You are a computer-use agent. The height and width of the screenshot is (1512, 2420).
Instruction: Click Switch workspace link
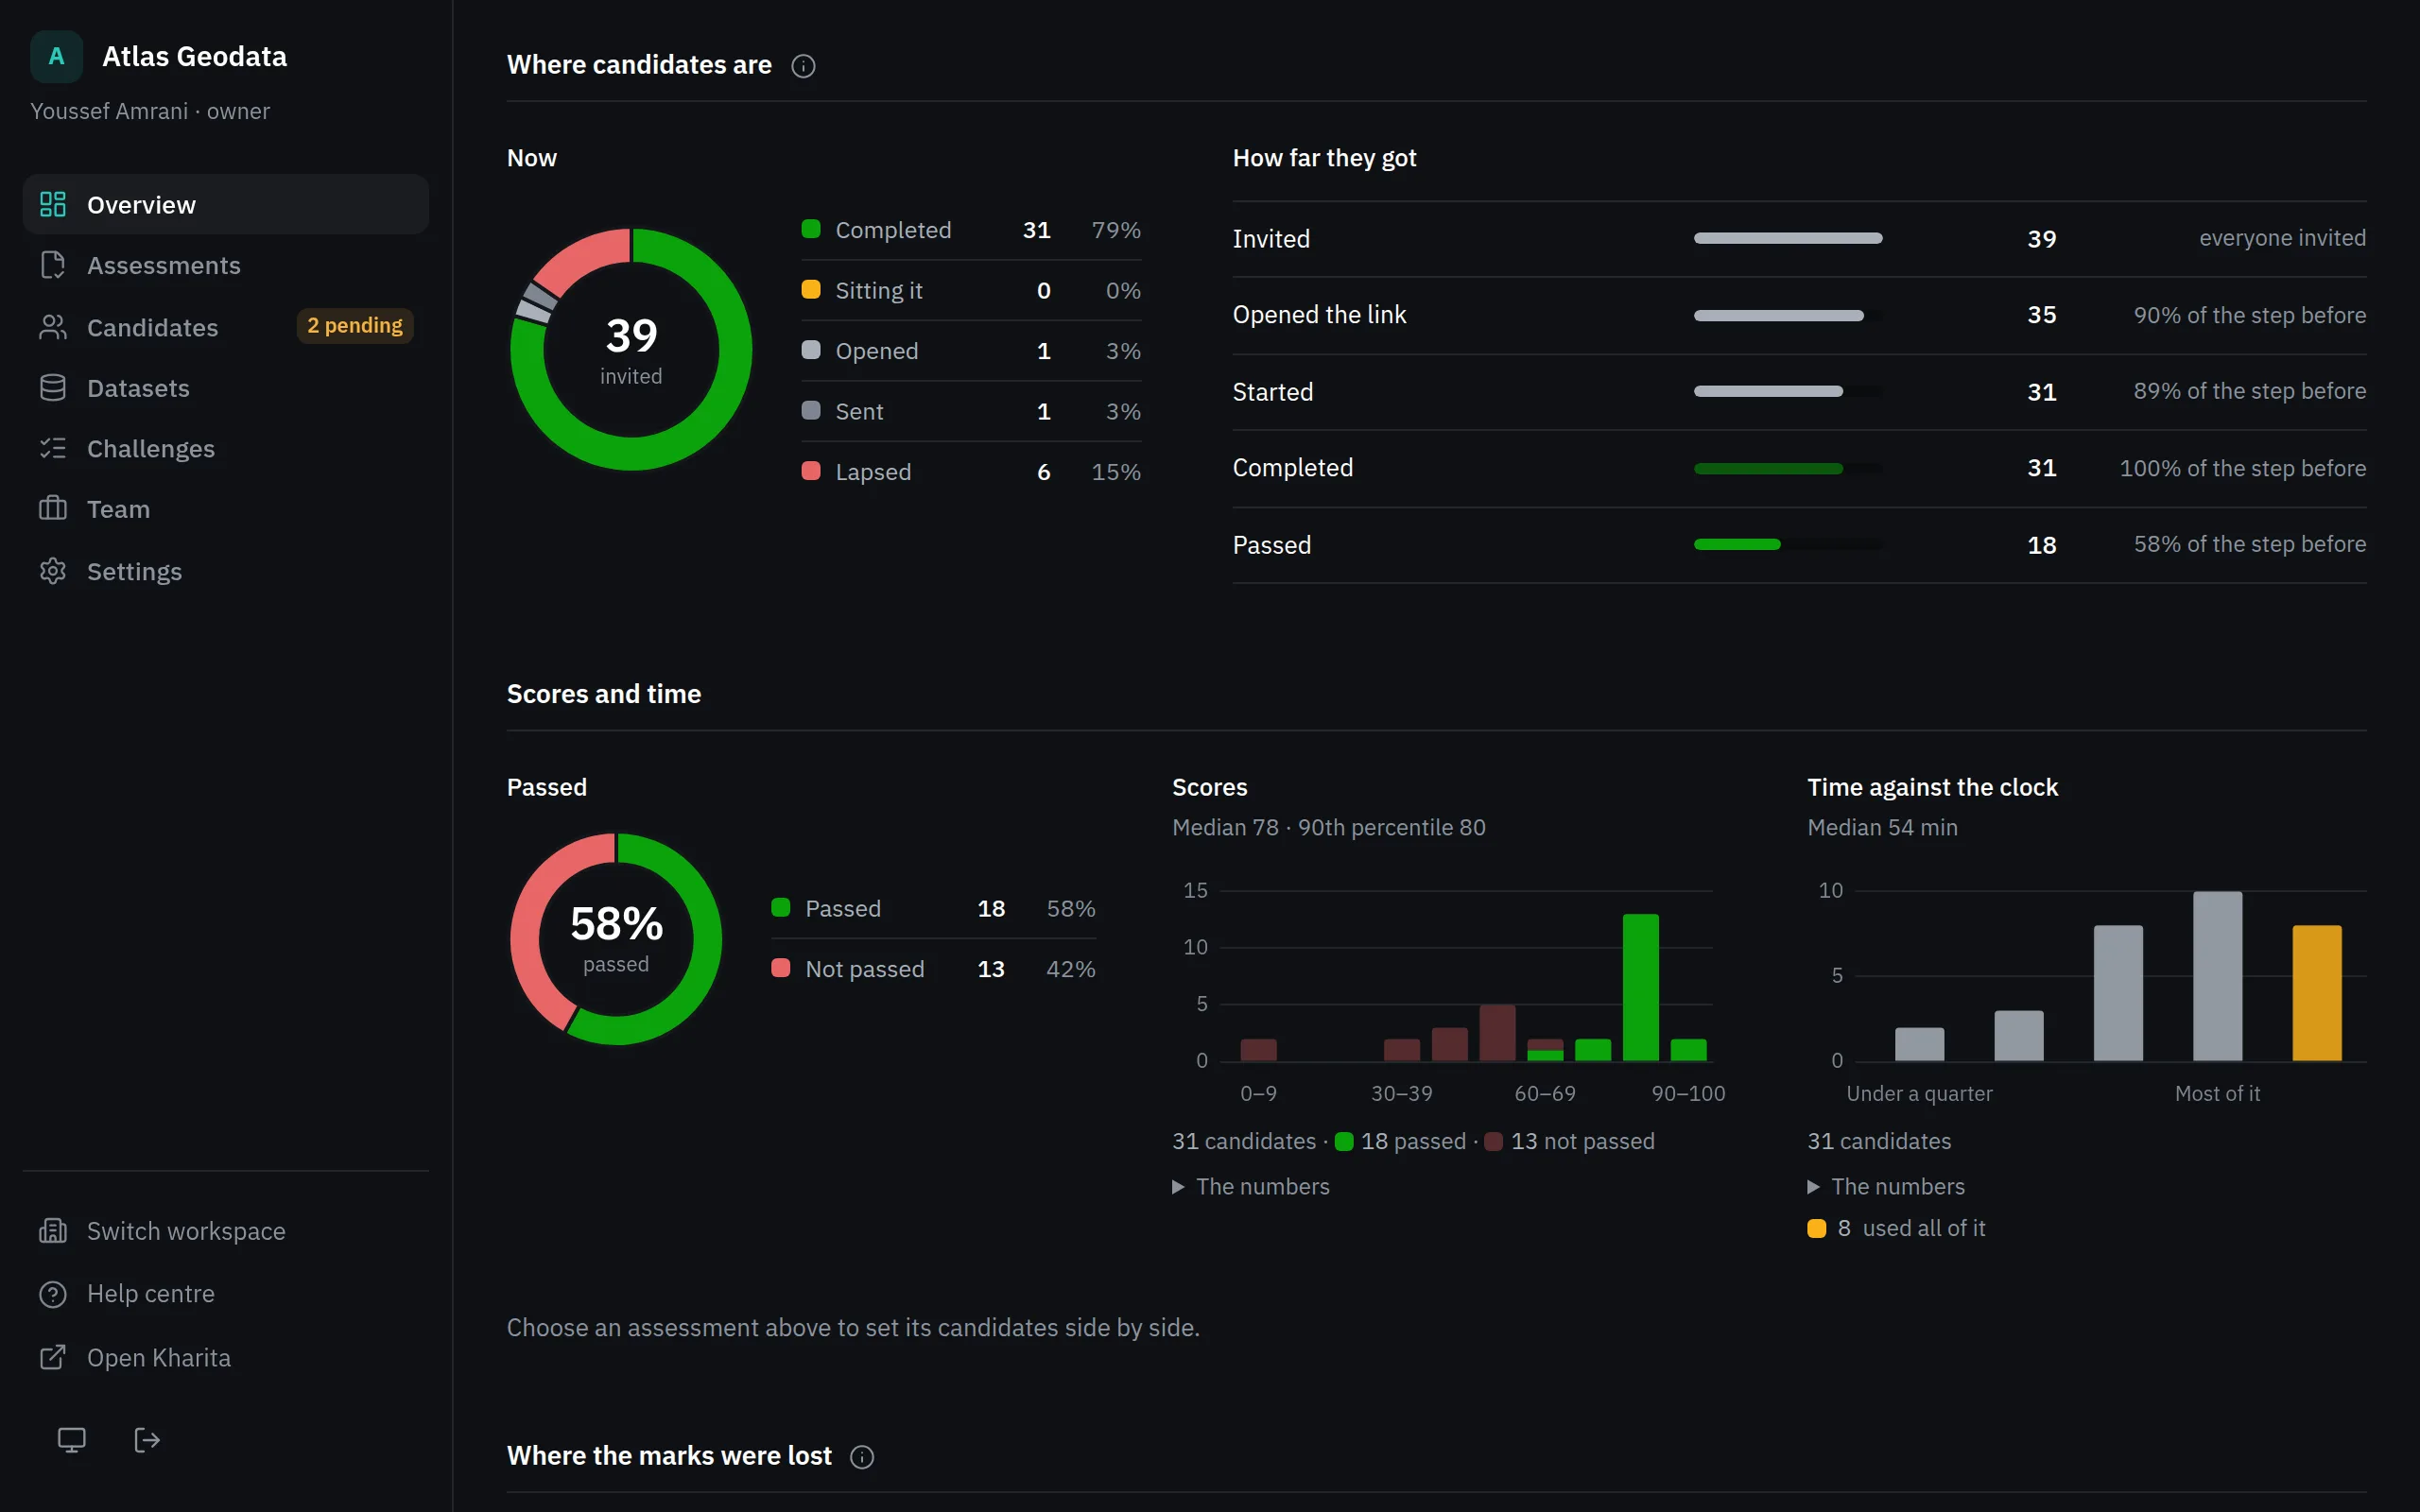pos(226,1231)
